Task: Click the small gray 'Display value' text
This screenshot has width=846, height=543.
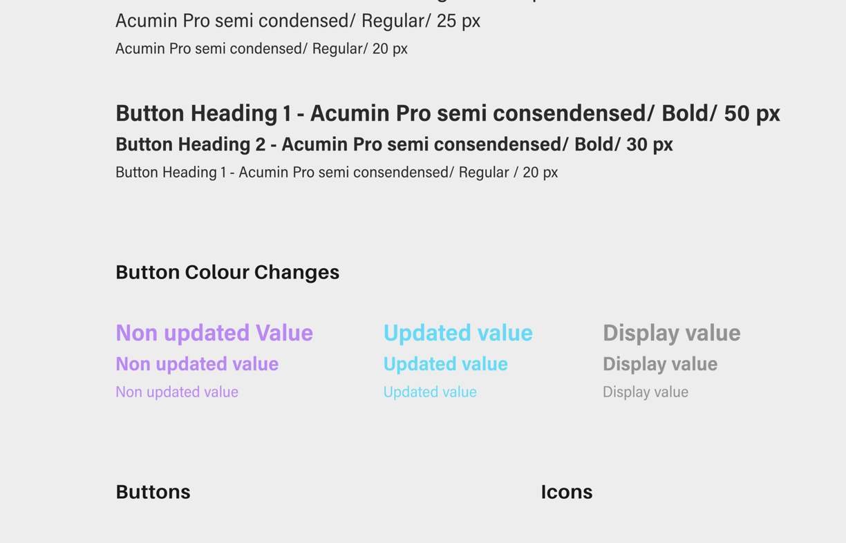Action: (x=646, y=392)
